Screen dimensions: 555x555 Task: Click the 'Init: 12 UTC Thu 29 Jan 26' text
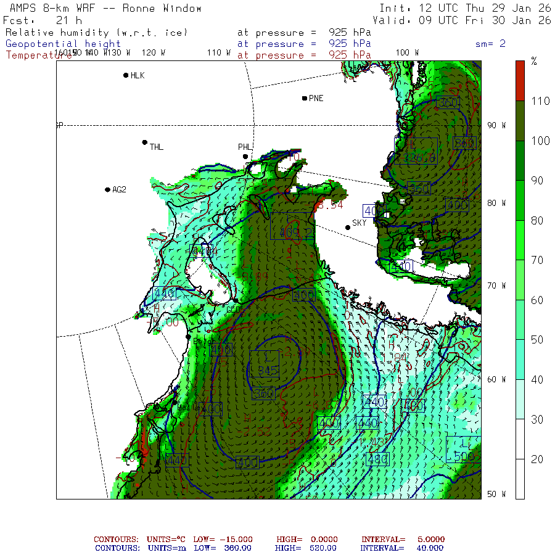(x=465, y=8)
